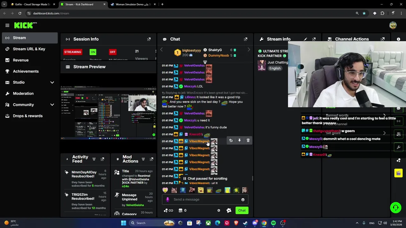The height and width of the screenshot is (228, 406).
Task: Click the browser address bar
Action: tap(190, 13)
